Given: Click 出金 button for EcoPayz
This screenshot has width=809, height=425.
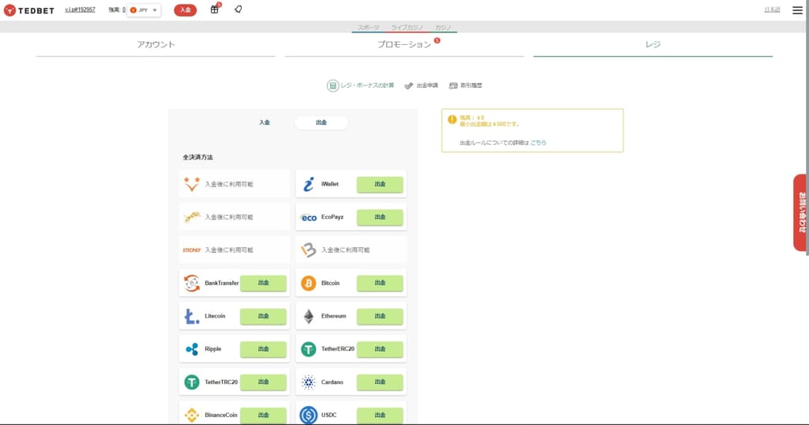Looking at the screenshot, I should coord(380,217).
